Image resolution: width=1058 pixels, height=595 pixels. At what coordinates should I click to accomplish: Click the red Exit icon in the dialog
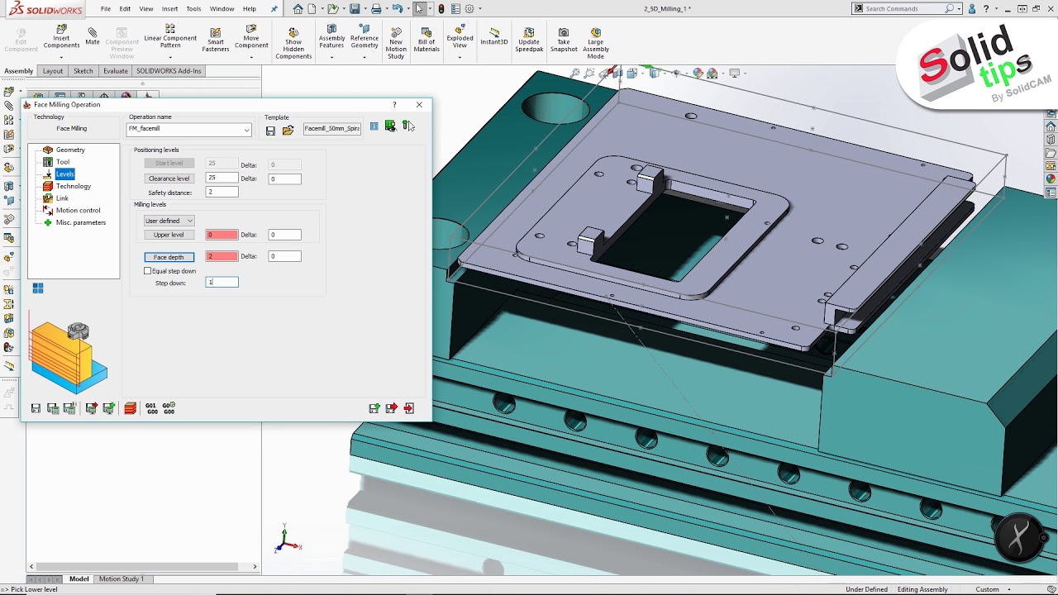pos(408,408)
